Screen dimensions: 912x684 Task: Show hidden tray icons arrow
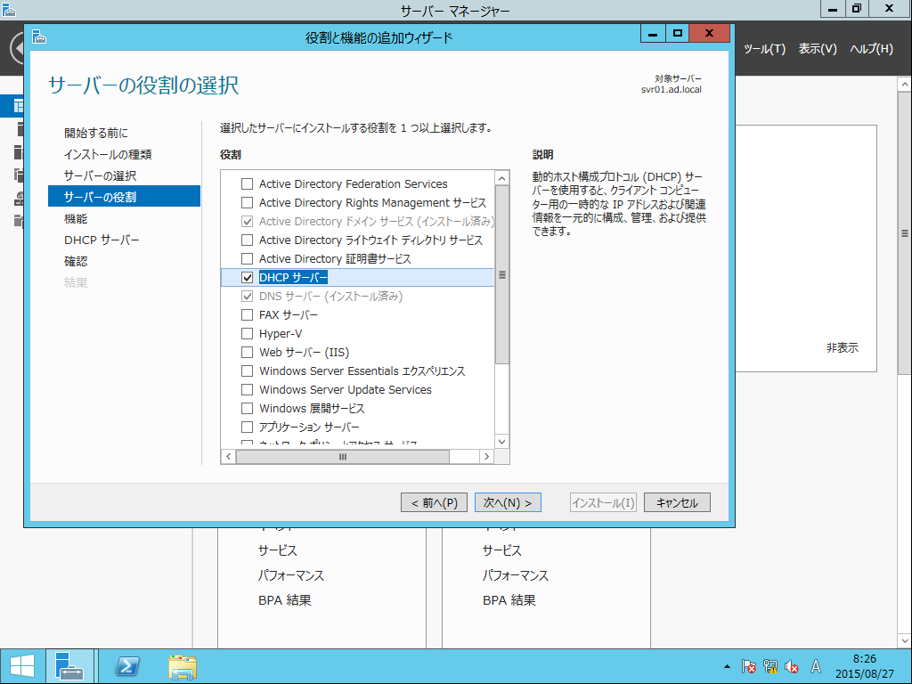[x=727, y=666]
